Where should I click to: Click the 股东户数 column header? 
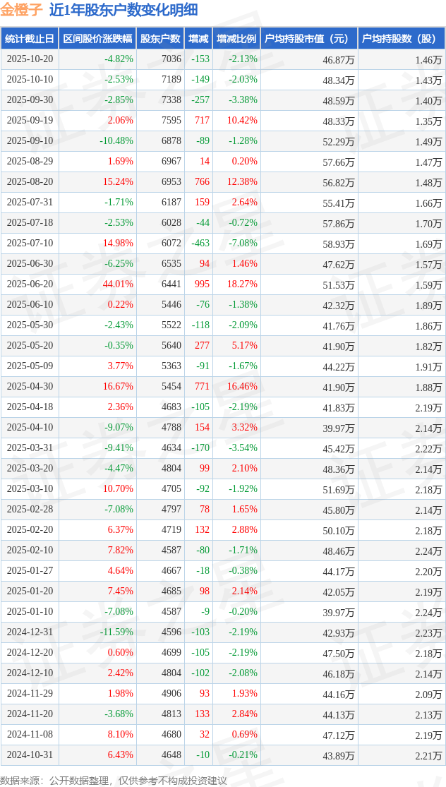160,39
